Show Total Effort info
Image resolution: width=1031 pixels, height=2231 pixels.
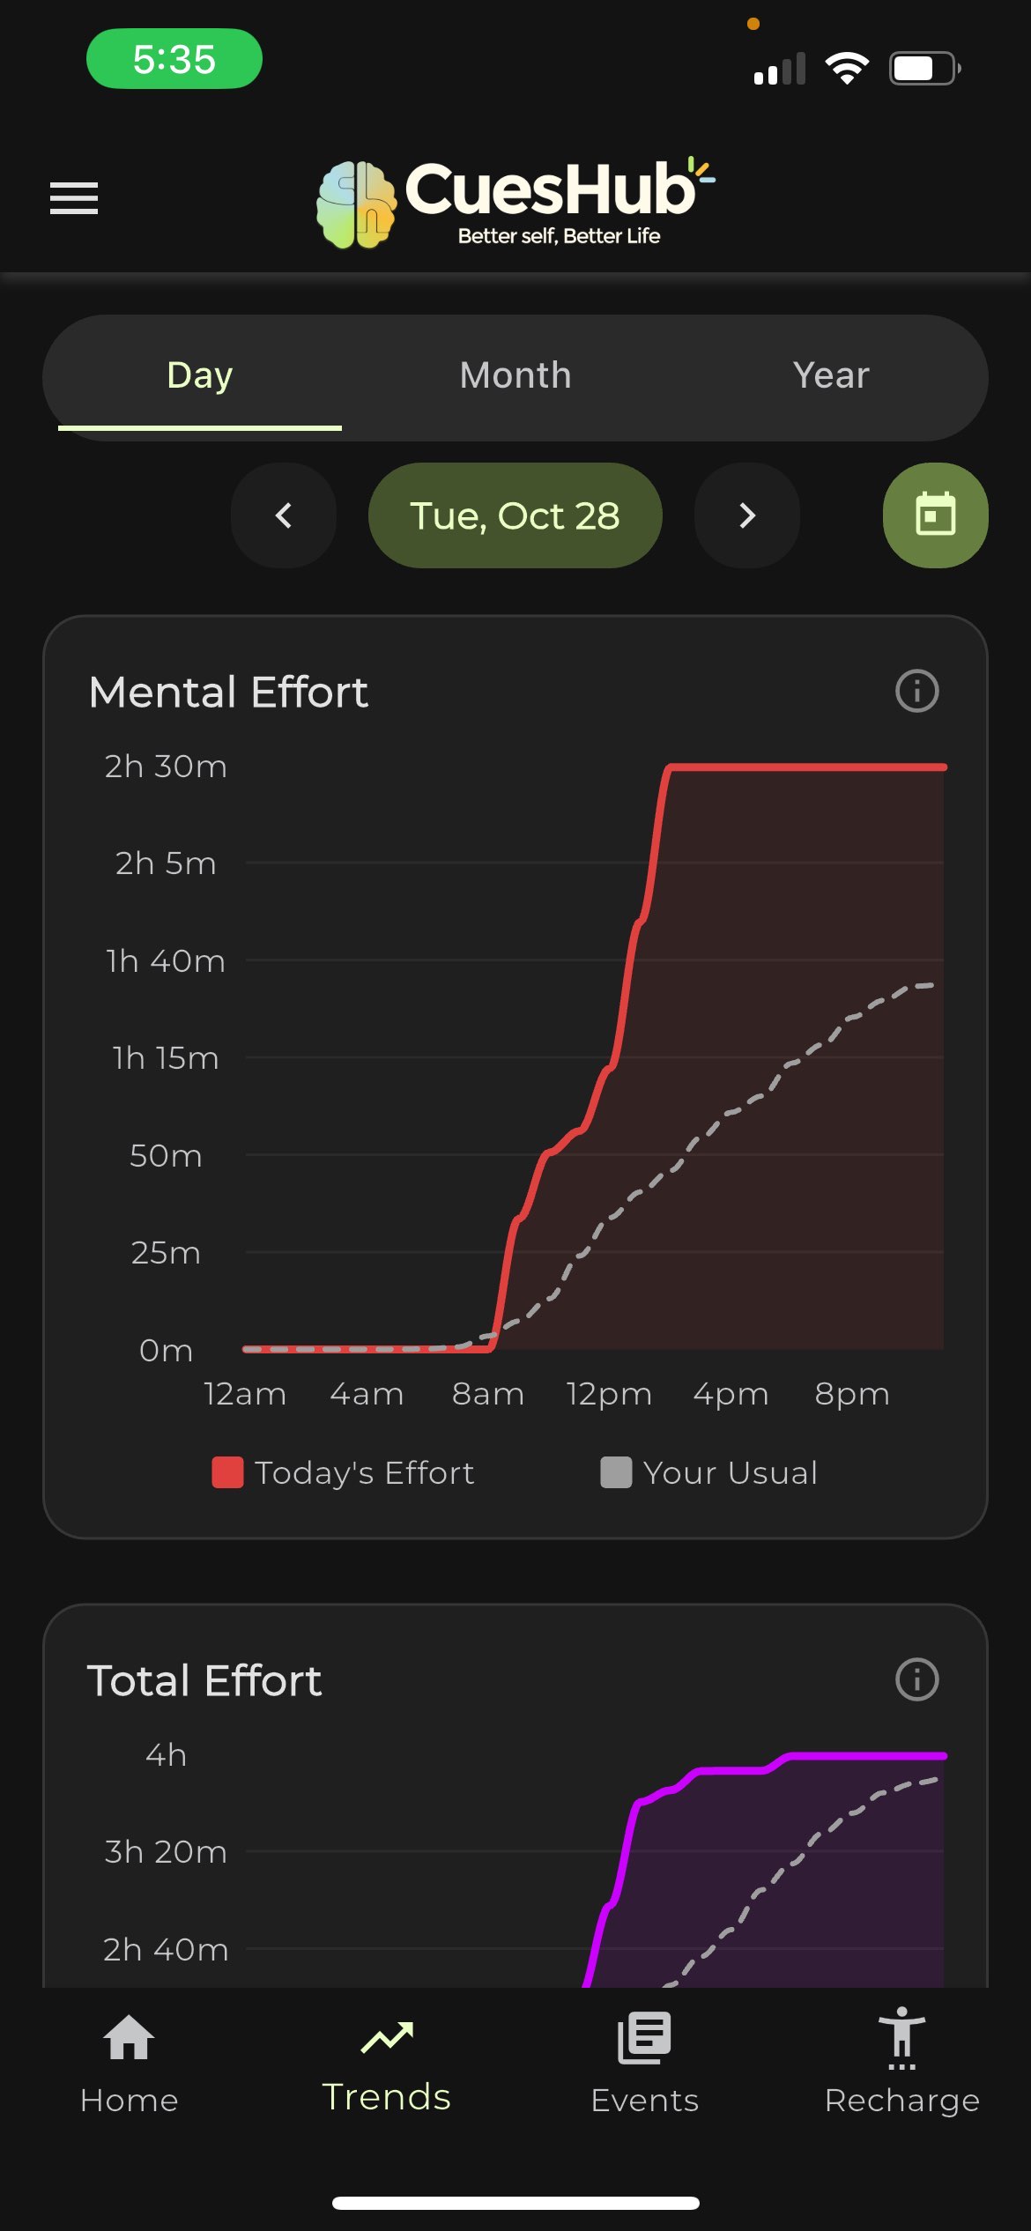pyautogui.click(x=916, y=1679)
